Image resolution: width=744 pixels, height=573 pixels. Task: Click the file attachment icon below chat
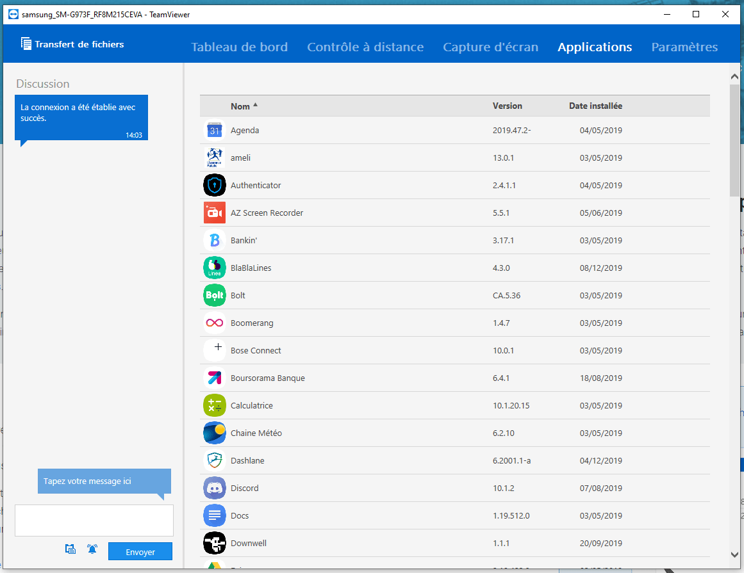pyautogui.click(x=70, y=549)
